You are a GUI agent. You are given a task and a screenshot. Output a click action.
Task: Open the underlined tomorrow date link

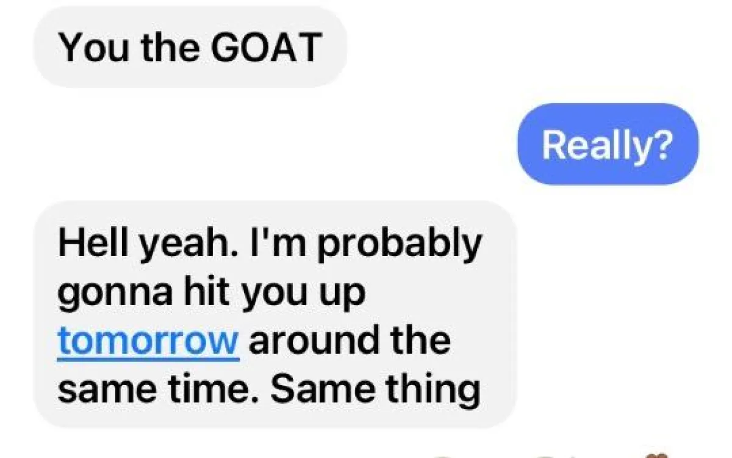click(148, 340)
